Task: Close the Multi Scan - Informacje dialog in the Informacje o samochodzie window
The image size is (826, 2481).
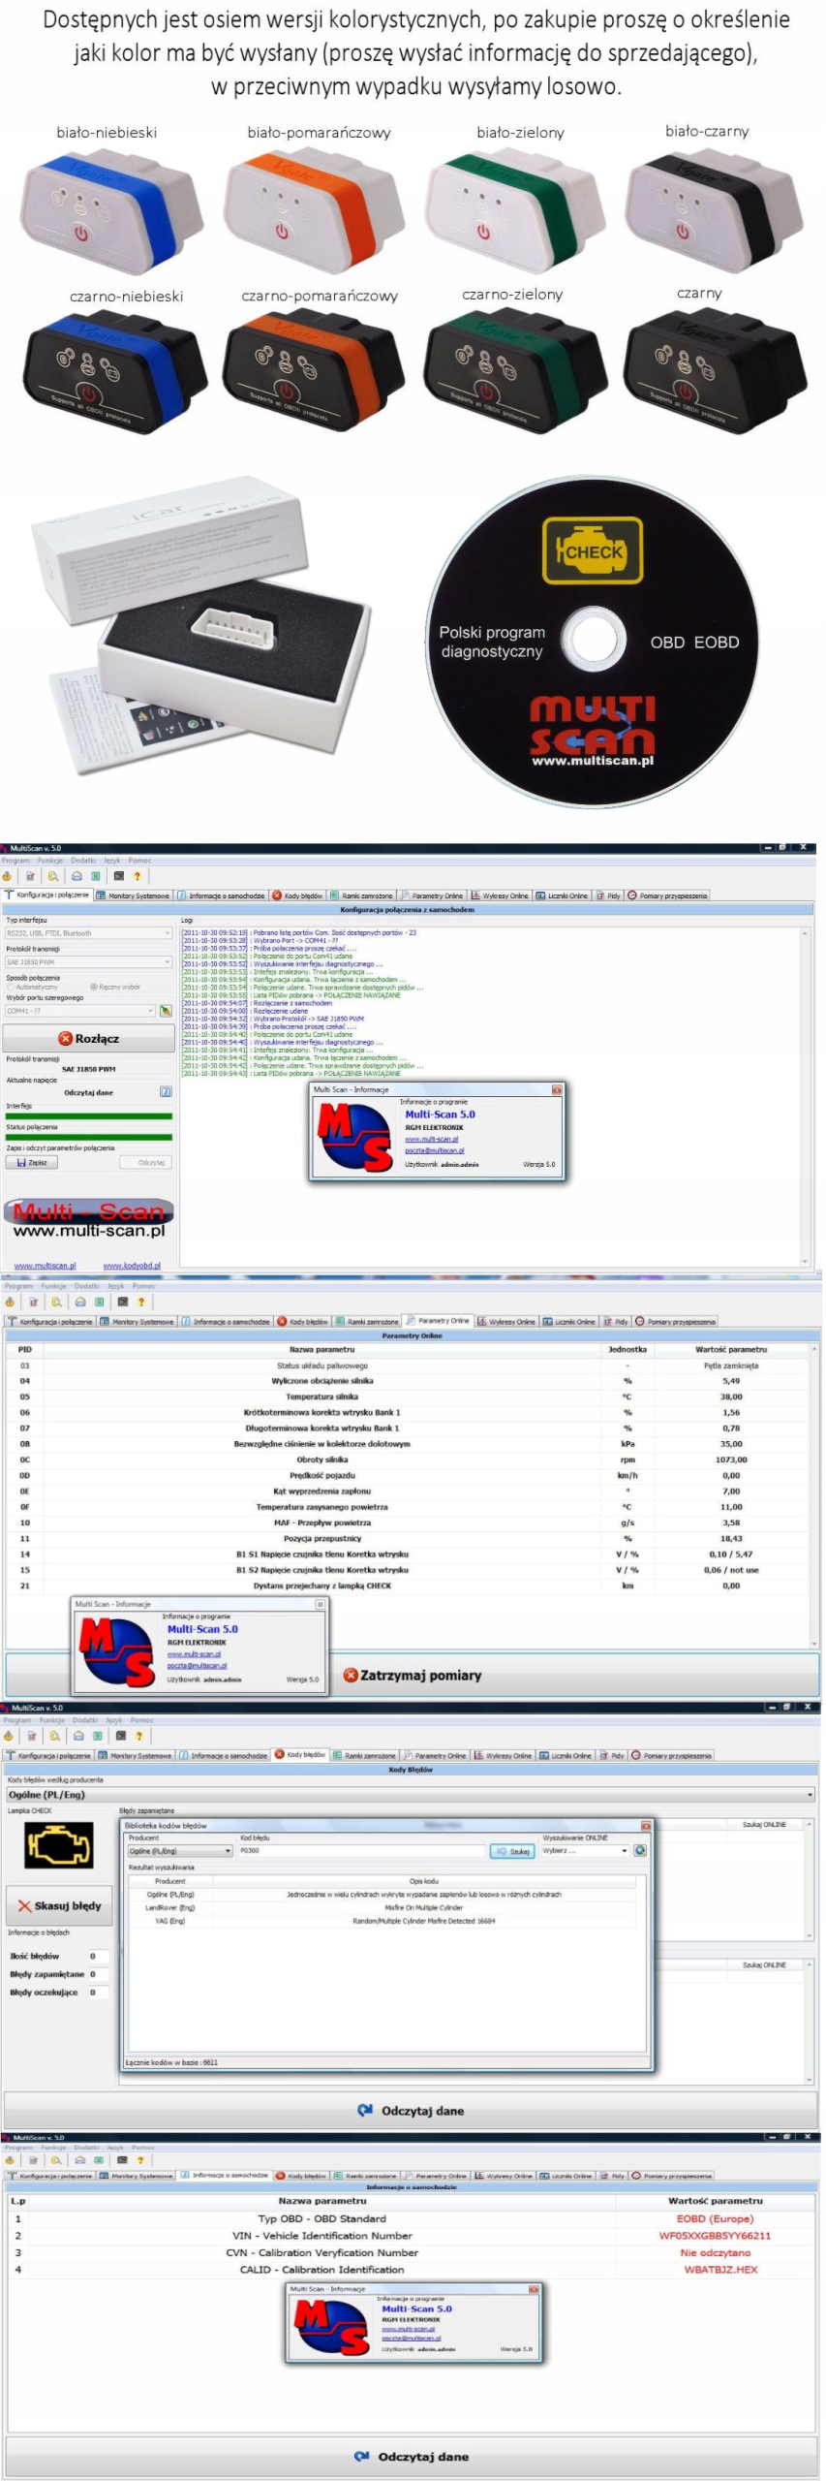Action: 534,2289
